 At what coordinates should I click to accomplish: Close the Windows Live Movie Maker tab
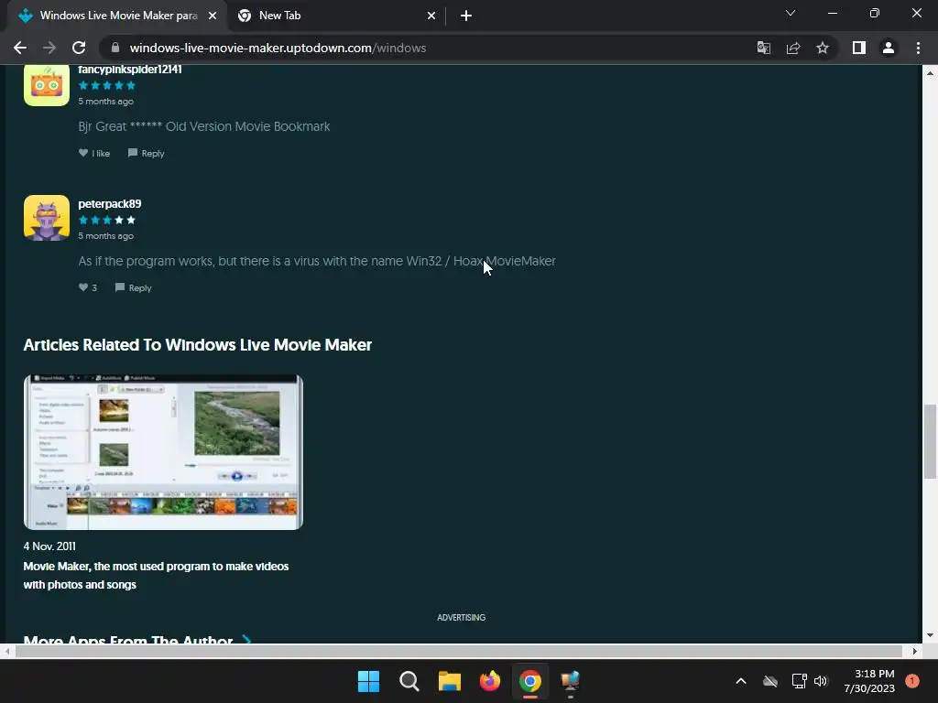click(x=213, y=16)
